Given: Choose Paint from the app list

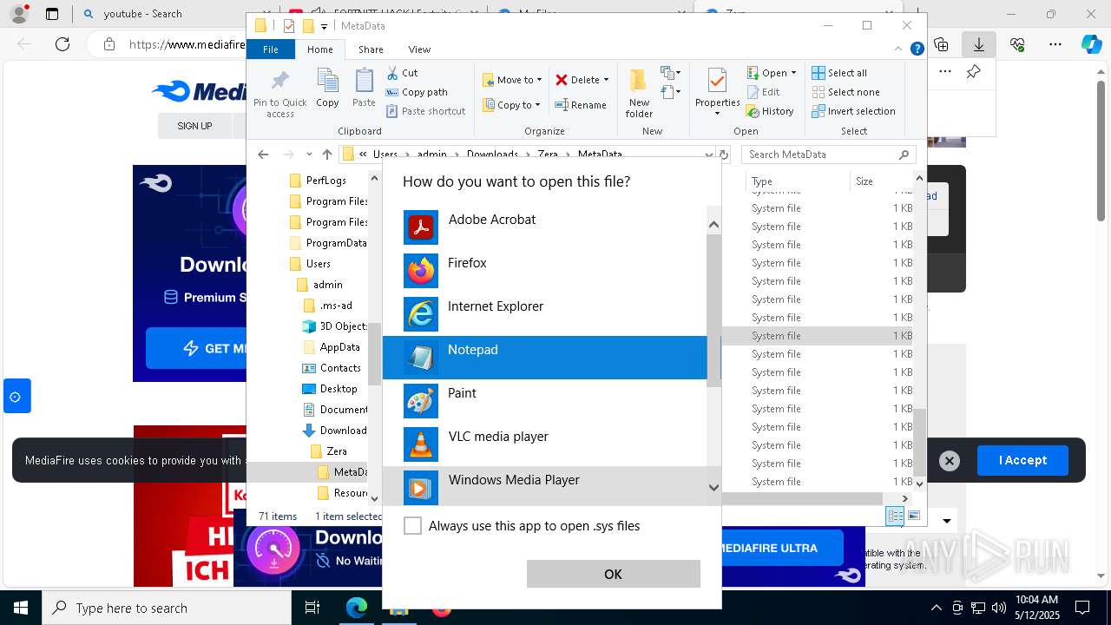Looking at the screenshot, I should [x=545, y=401].
